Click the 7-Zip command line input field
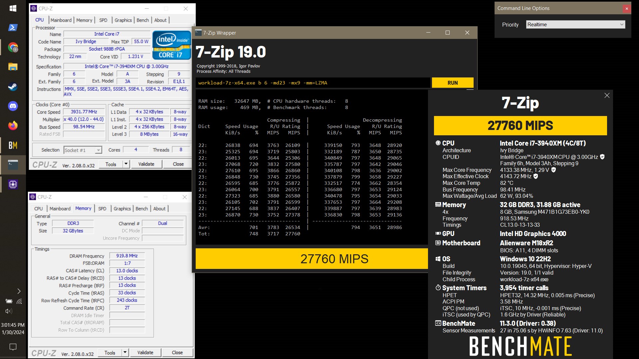This screenshot has height=359, width=639. [x=313, y=83]
